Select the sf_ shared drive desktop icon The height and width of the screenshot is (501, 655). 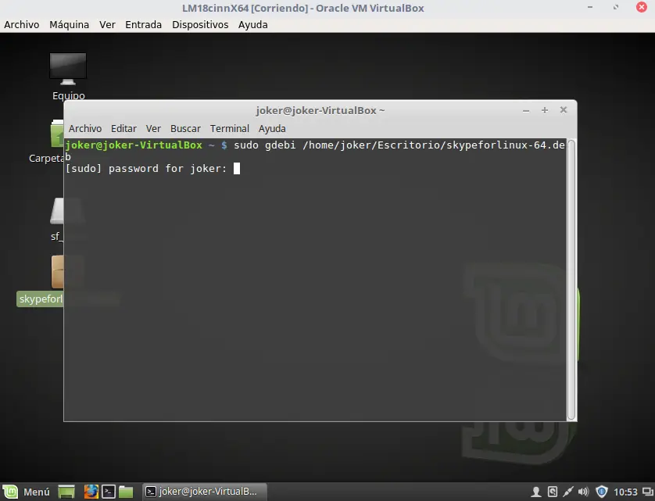click(x=57, y=219)
